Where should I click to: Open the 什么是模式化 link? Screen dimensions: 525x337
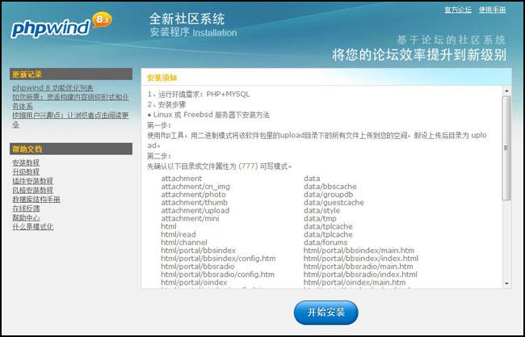tap(33, 227)
